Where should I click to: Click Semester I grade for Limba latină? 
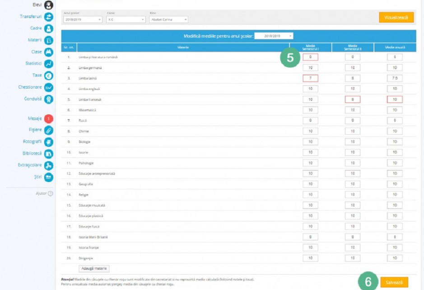click(x=310, y=78)
